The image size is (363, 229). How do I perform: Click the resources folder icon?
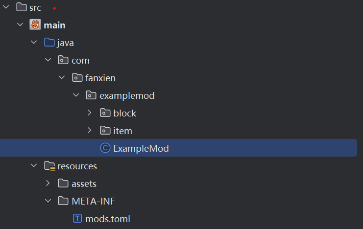(49, 166)
